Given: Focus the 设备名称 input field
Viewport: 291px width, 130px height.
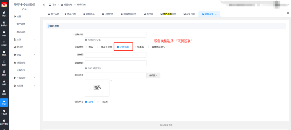Looking at the screenshot, I should 115,35.
